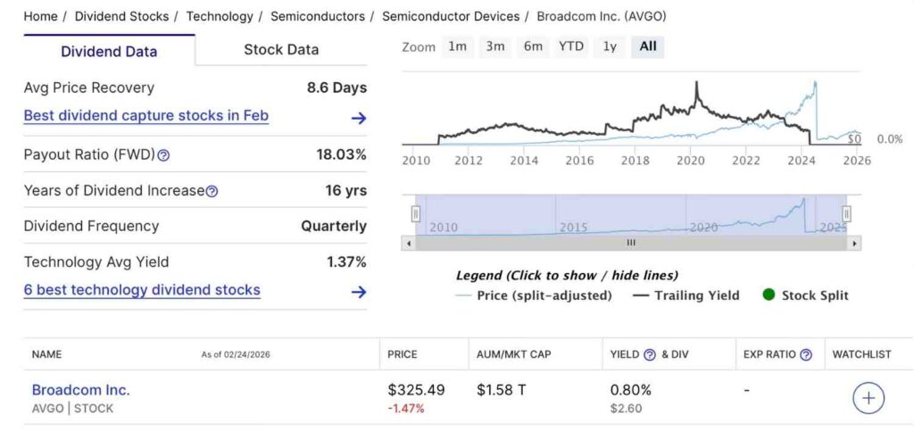914x432 pixels.
Task: Open Best dividend capture stocks in Feb link
Action: (145, 116)
